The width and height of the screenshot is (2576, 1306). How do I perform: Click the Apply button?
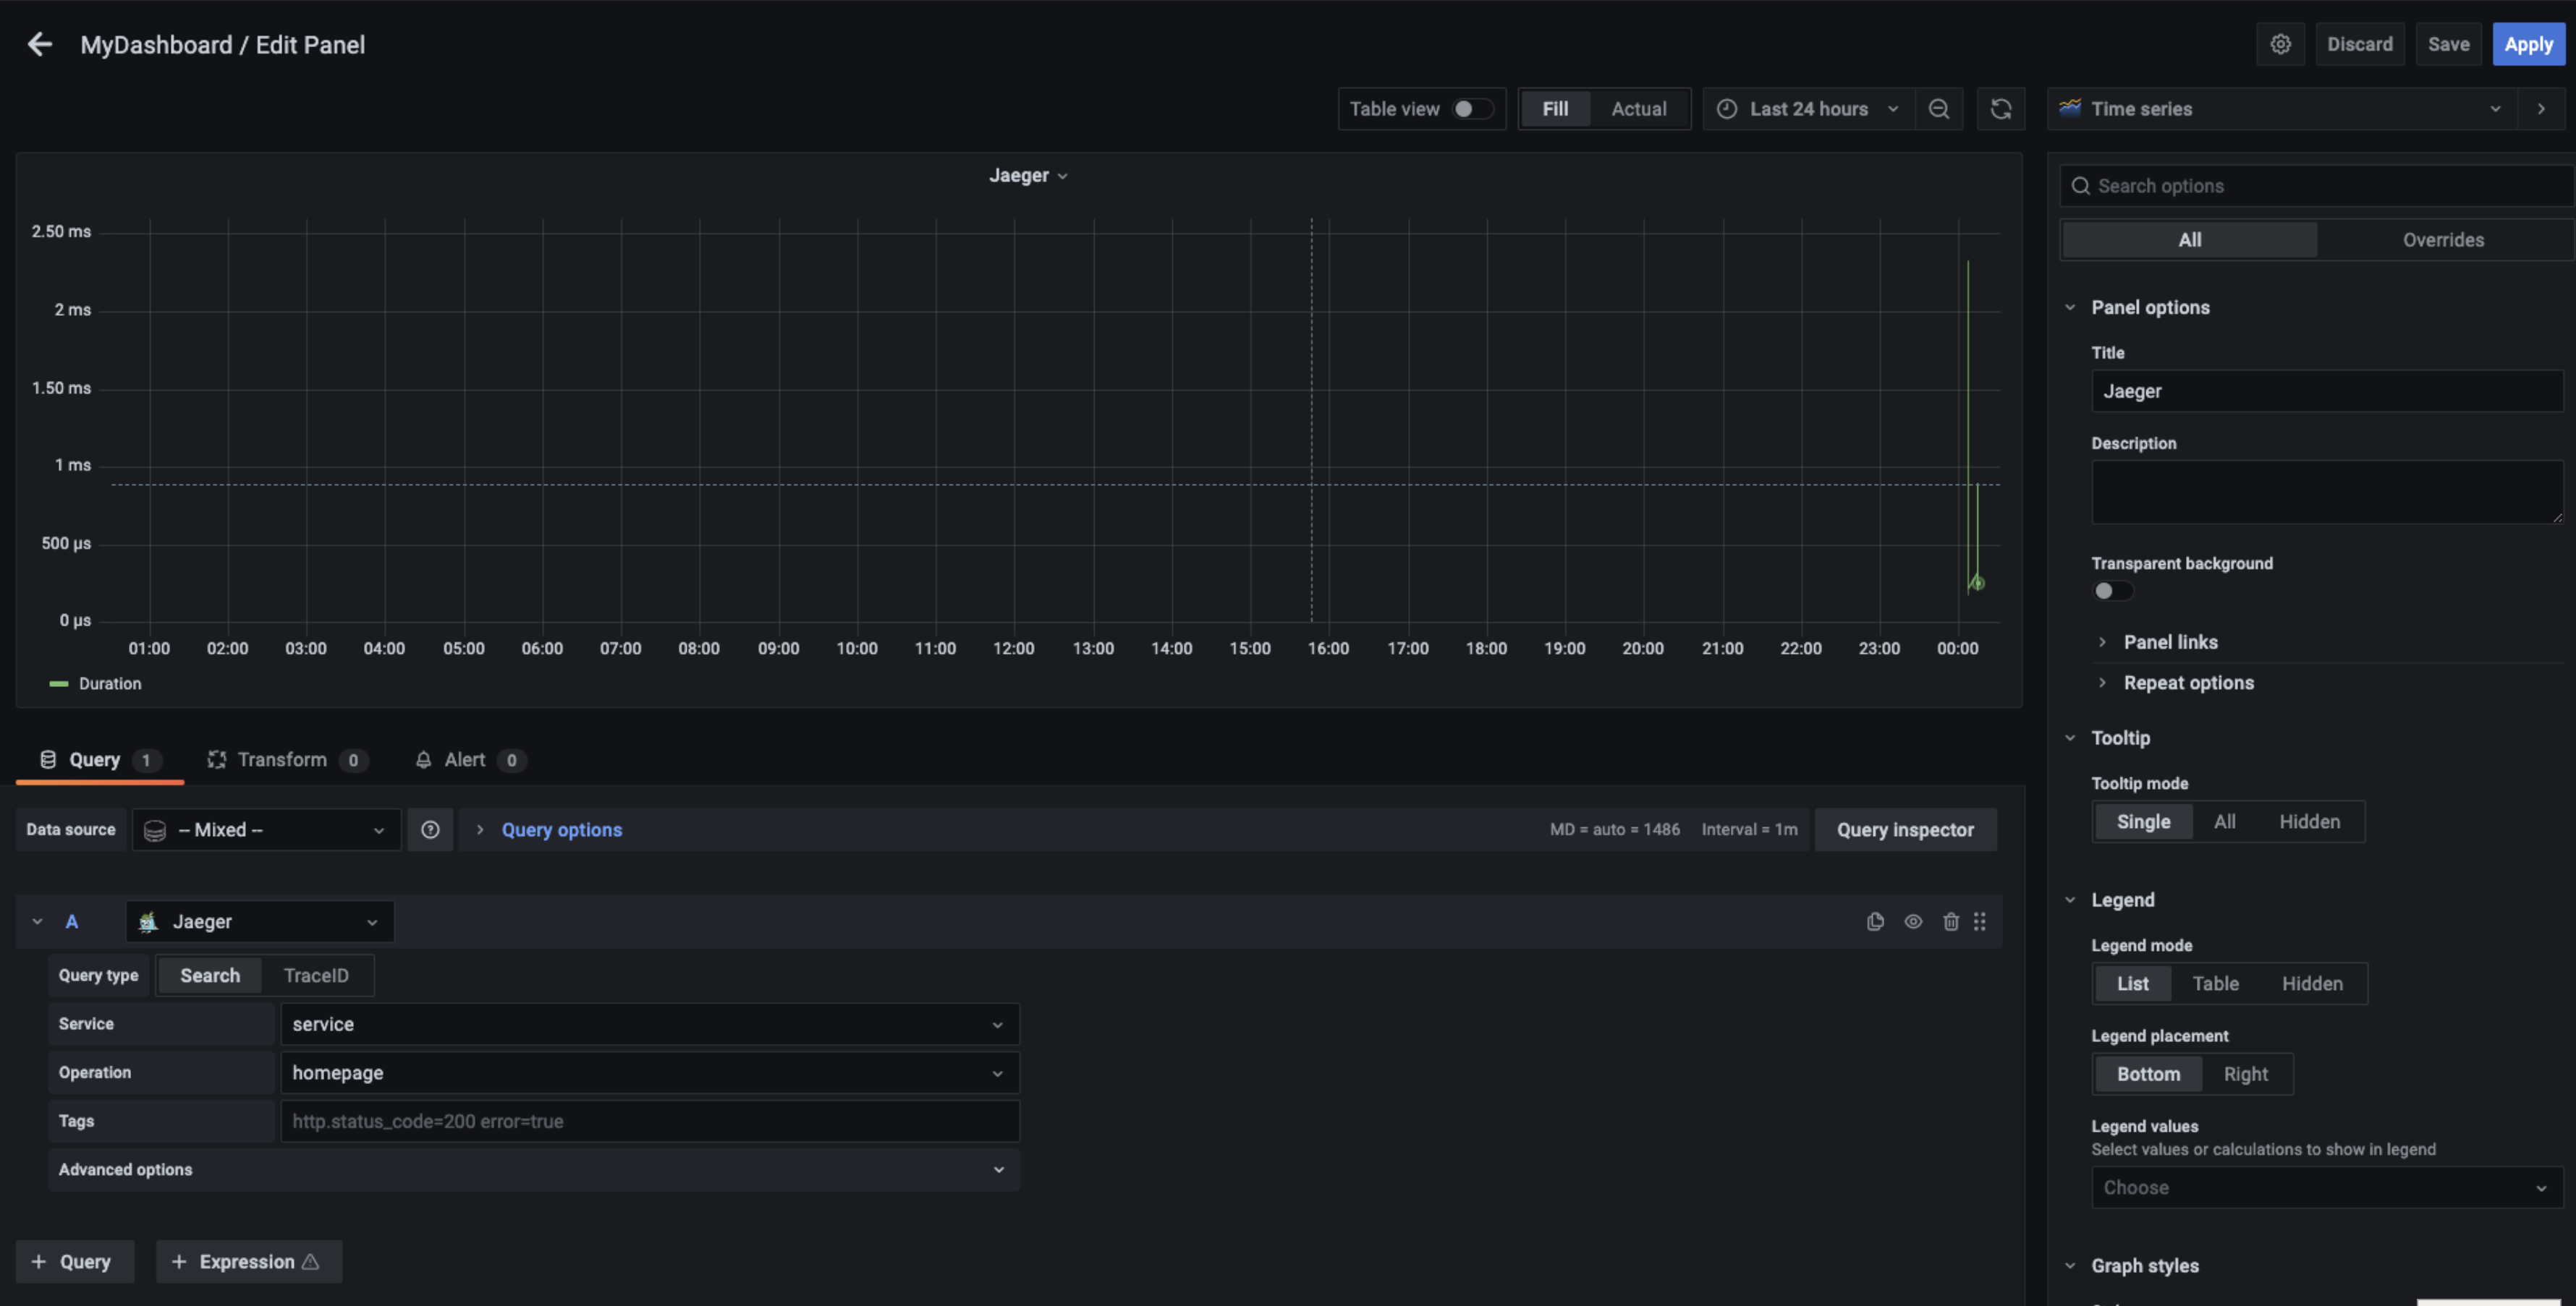[x=2528, y=44]
